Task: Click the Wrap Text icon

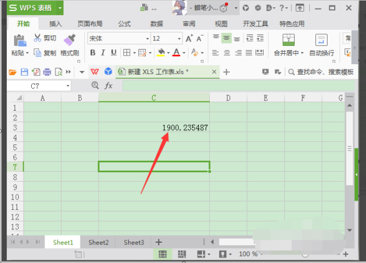Action: (x=321, y=40)
